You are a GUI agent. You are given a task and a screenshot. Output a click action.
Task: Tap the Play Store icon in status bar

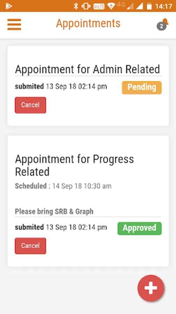pyautogui.click(x=9, y=6)
